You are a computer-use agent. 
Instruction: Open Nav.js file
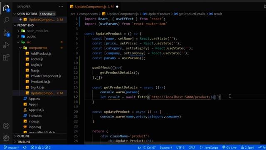click(35, 70)
